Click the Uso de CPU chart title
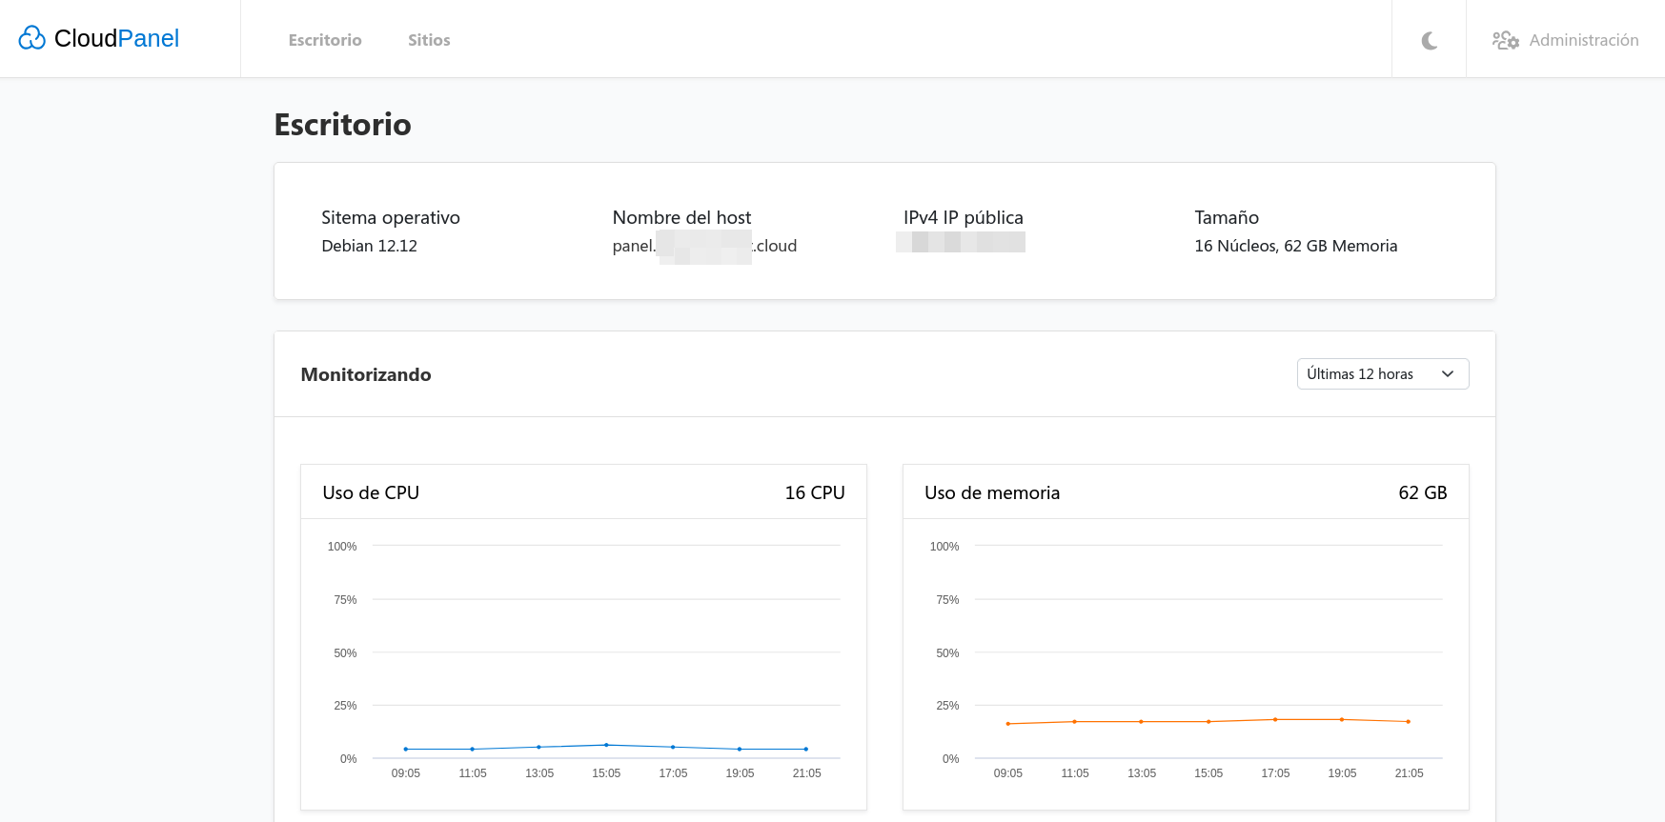Image resolution: width=1665 pixels, height=822 pixels. pos(371,493)
